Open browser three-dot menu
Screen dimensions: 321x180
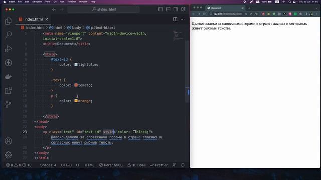(x=317, y=14)
